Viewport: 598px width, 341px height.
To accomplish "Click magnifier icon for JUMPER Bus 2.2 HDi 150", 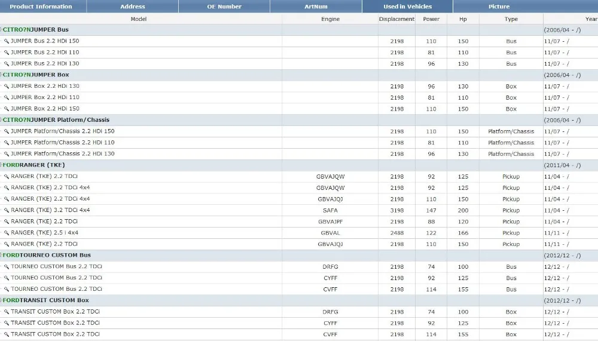I will [7, 41].
